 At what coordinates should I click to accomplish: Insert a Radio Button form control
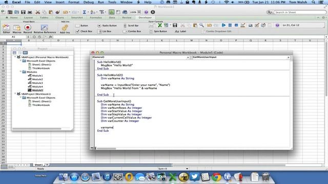click(x=107, y=26)
